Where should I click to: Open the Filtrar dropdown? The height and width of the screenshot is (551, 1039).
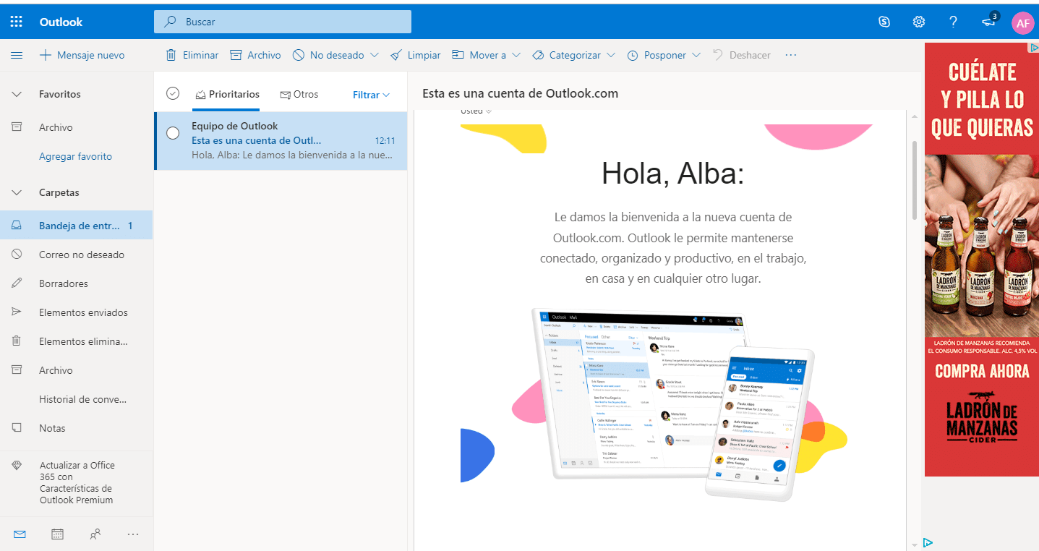[x=371, y=95]
